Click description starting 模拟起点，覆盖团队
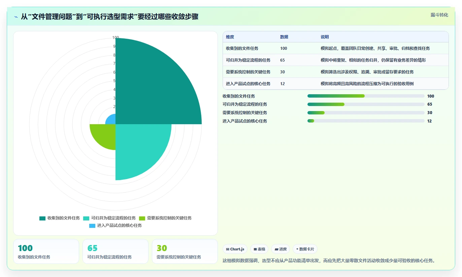The width and height of the screenshot is (462, 277). click(x=375, y=48)
